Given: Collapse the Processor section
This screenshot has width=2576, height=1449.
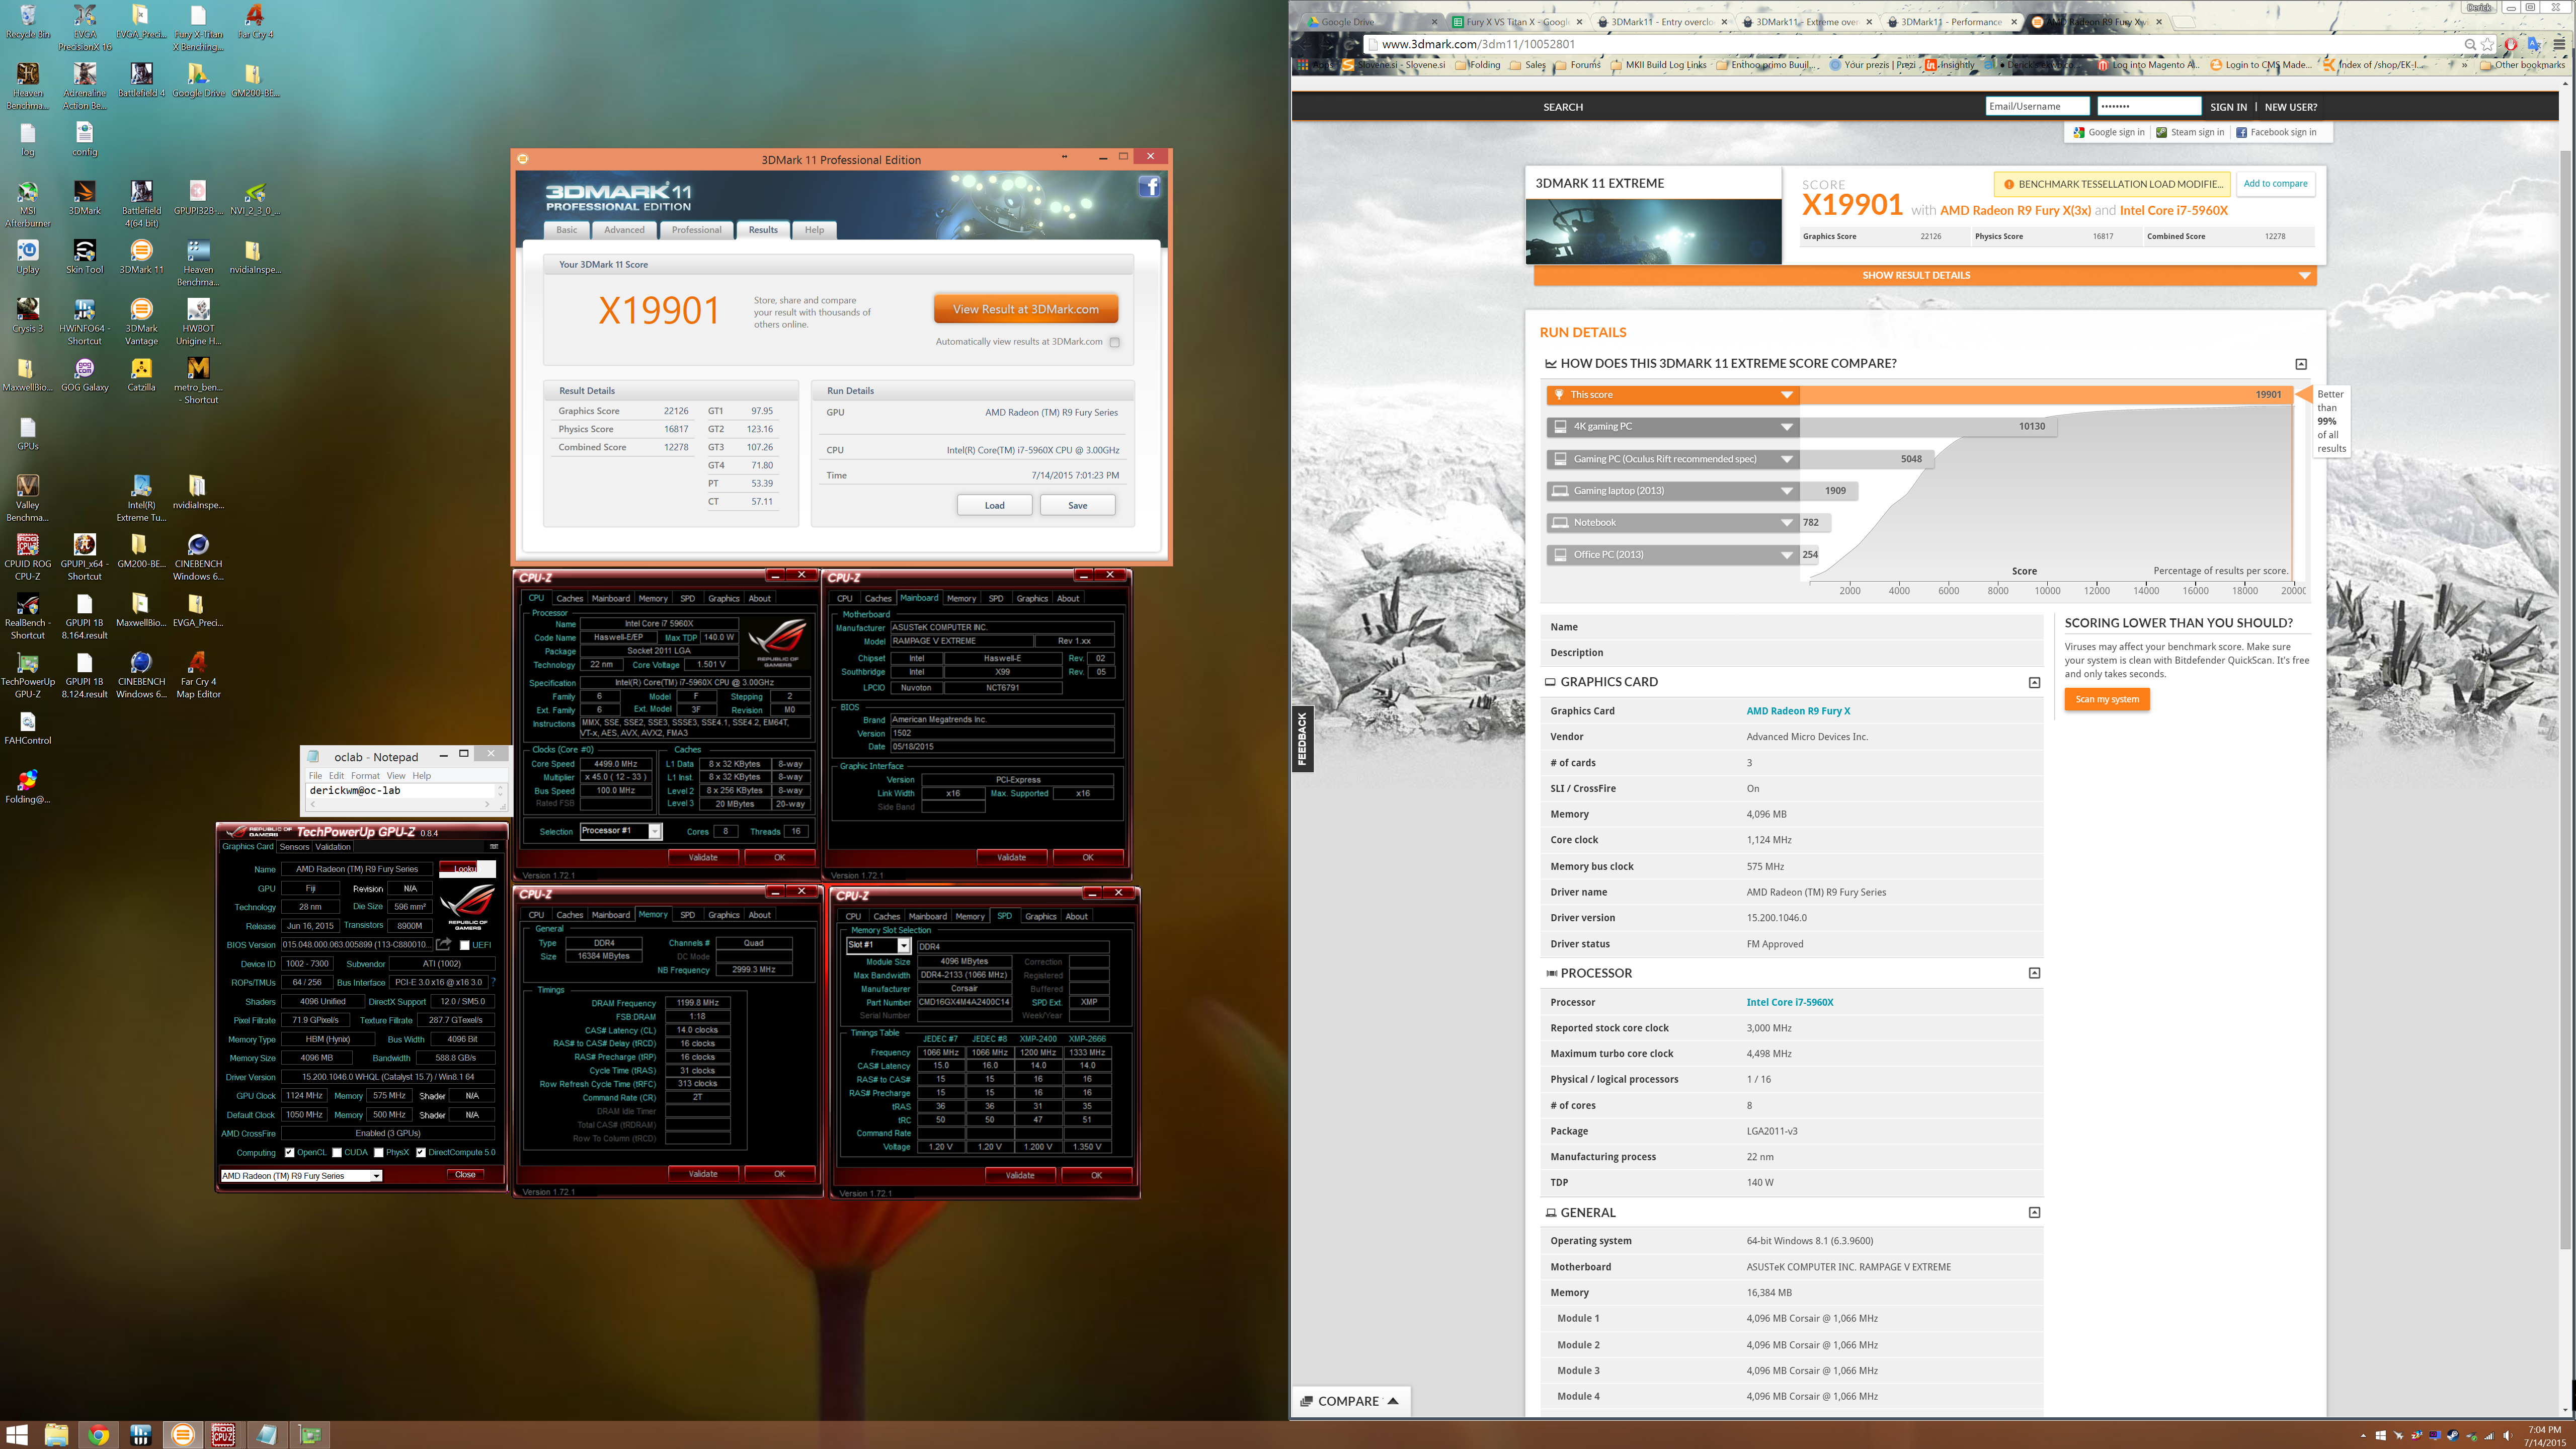Looking at the screenshot, I should pos(2034,973).
